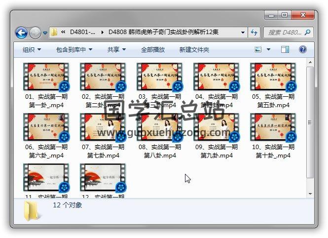This screenshot has height=238, width=328.
Task: Select video thumbnail 06 实战第一期第六卦
Action: (46, 127)
